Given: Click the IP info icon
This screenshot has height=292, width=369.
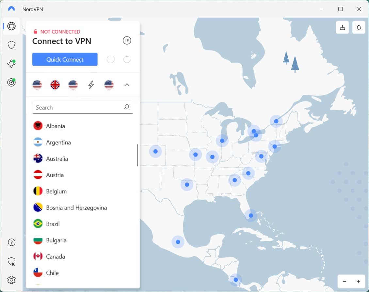Looking at the screenshot, I should click(x=127, y=40).
